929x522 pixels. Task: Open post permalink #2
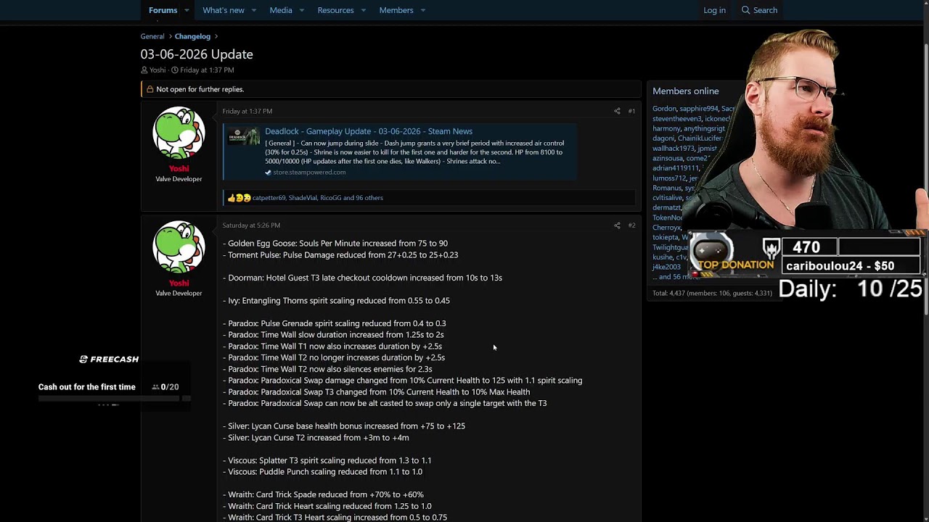(631, 225)
